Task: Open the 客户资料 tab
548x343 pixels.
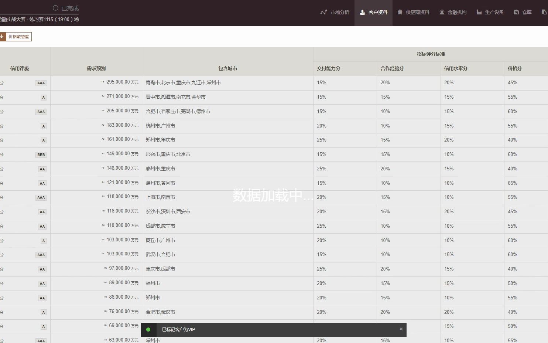Action: pyautogui.click(x=373, y=13)
